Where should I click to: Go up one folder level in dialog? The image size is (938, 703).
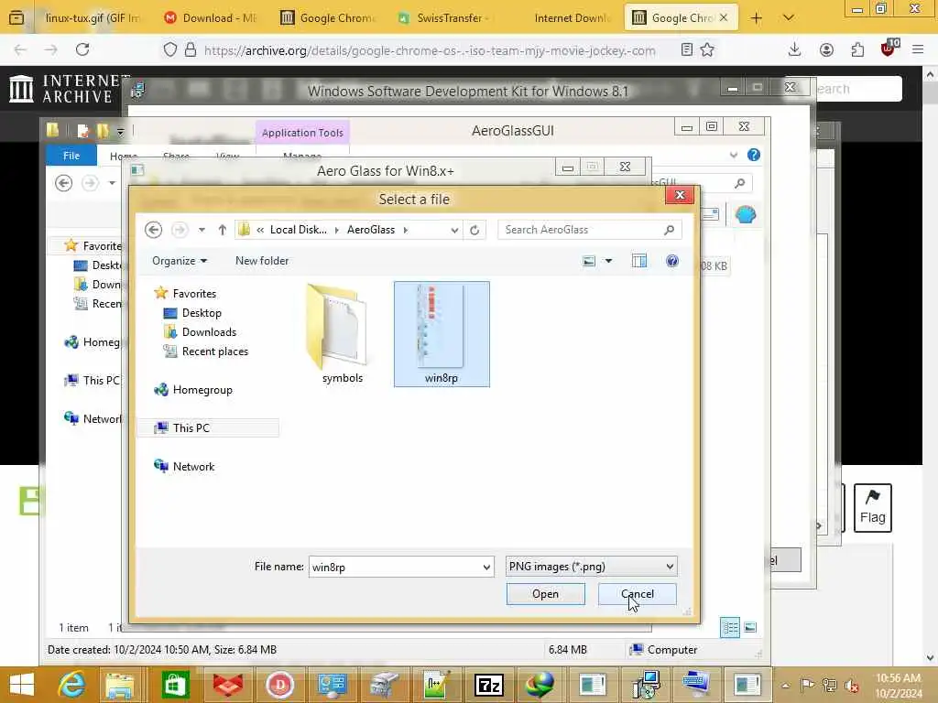[x=222, y=230]
